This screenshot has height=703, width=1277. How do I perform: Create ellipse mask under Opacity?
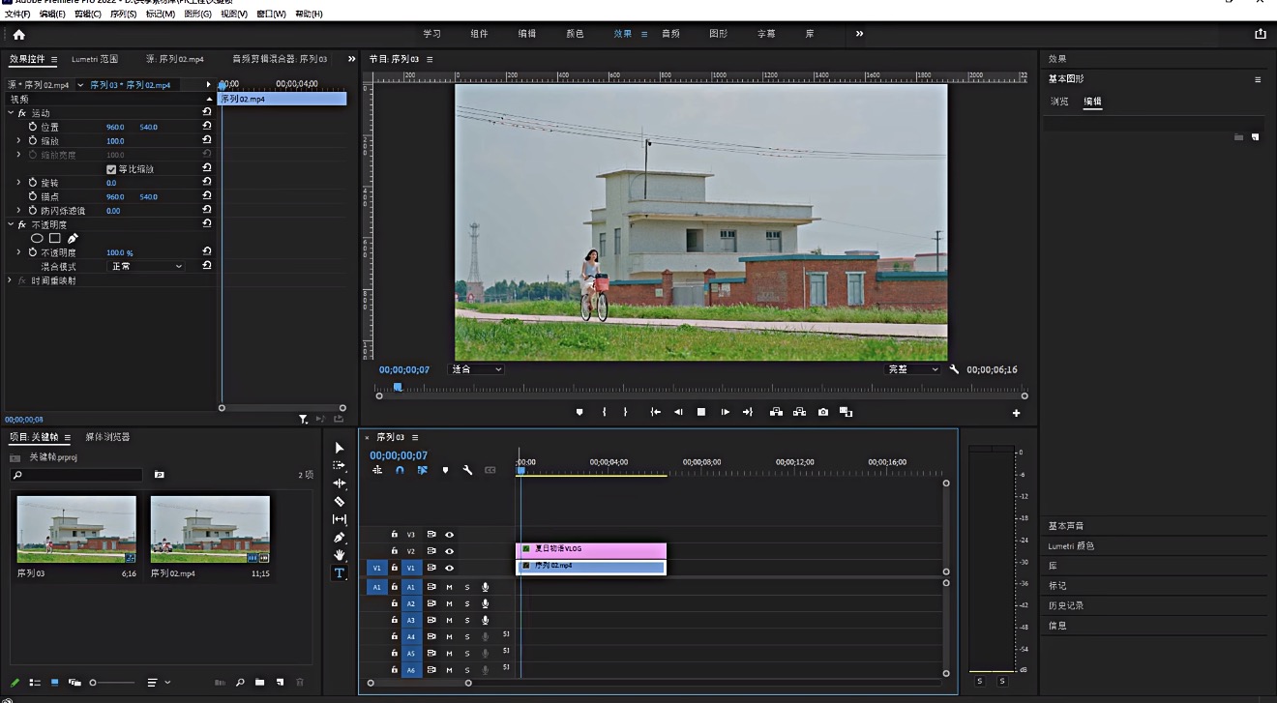[x=37, y=238]
